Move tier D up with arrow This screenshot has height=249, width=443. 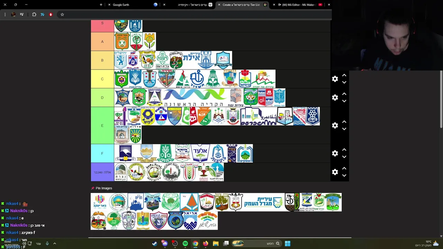344,94
